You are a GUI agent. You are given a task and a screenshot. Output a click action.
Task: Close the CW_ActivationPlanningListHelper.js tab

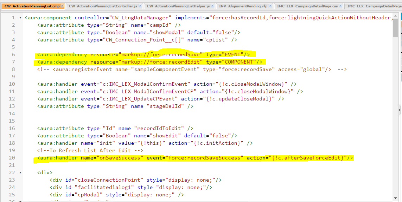pos(212,6)
